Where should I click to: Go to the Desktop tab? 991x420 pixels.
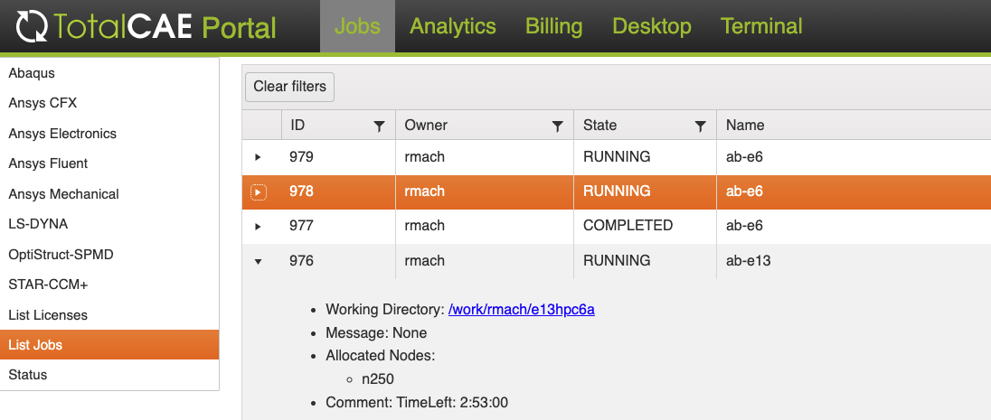[651, 26]
